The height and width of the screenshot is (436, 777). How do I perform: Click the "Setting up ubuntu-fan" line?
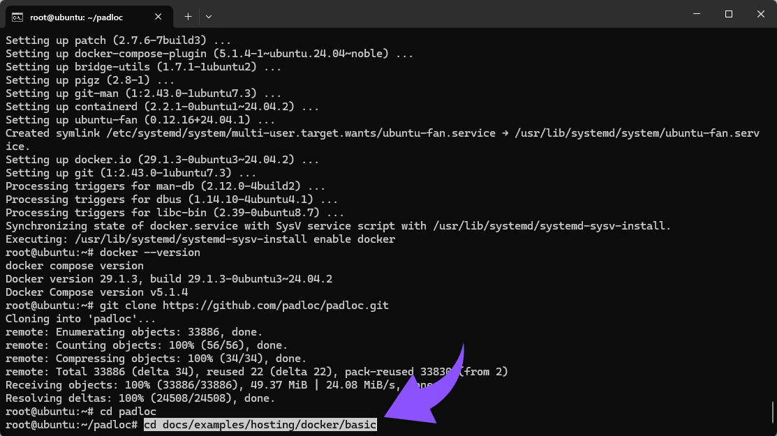[x=140, y=120]
